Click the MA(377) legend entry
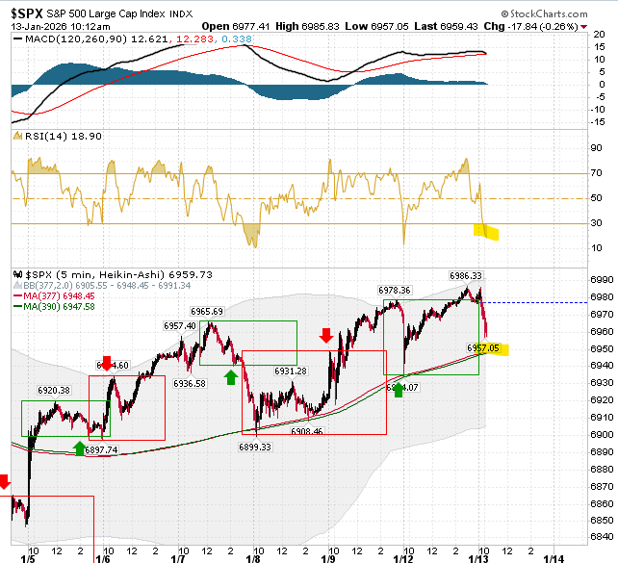This screenshot has width=618, height=563. point(55,296)
